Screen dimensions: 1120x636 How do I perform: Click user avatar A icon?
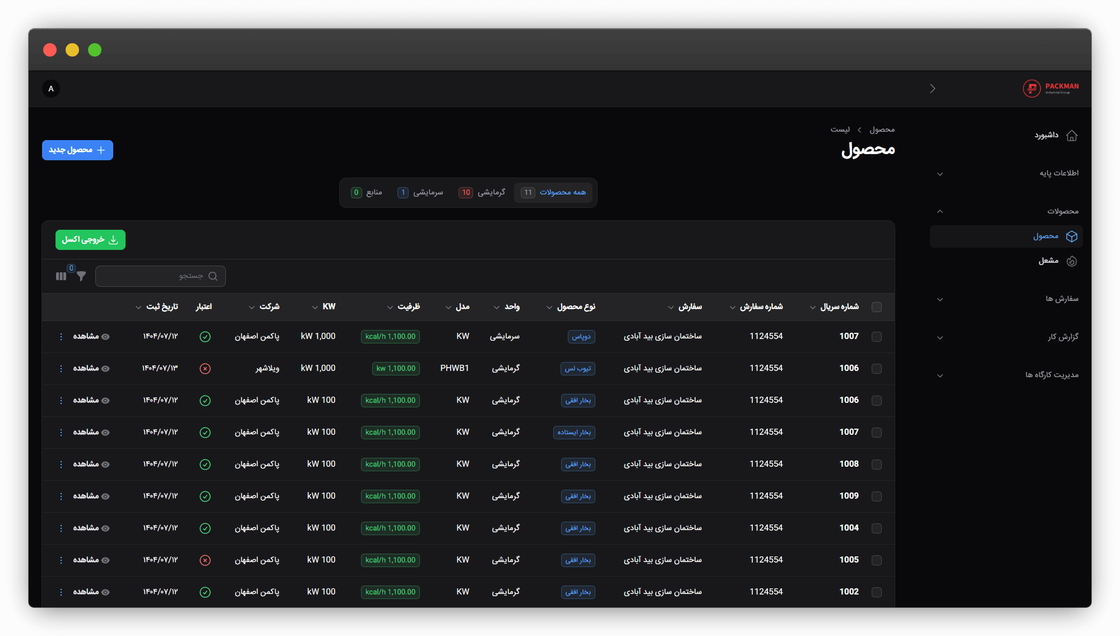click(x=51, y=89)
